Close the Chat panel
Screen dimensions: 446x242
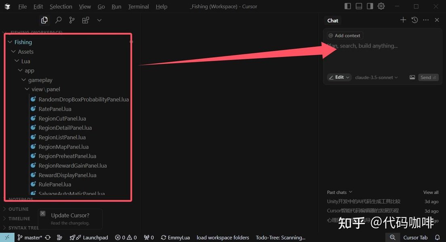[x=437, y=20]
